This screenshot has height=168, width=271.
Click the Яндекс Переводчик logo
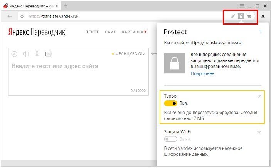(37, 32)
